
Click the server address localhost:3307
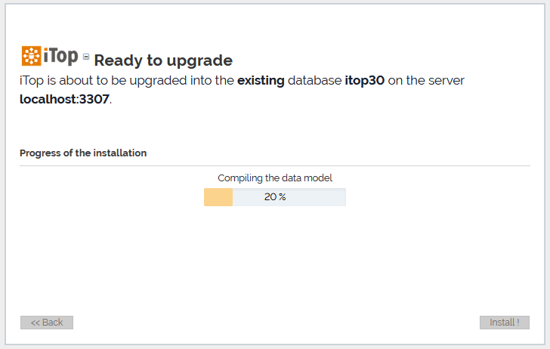pyautogui.click(x=64, y=99)
